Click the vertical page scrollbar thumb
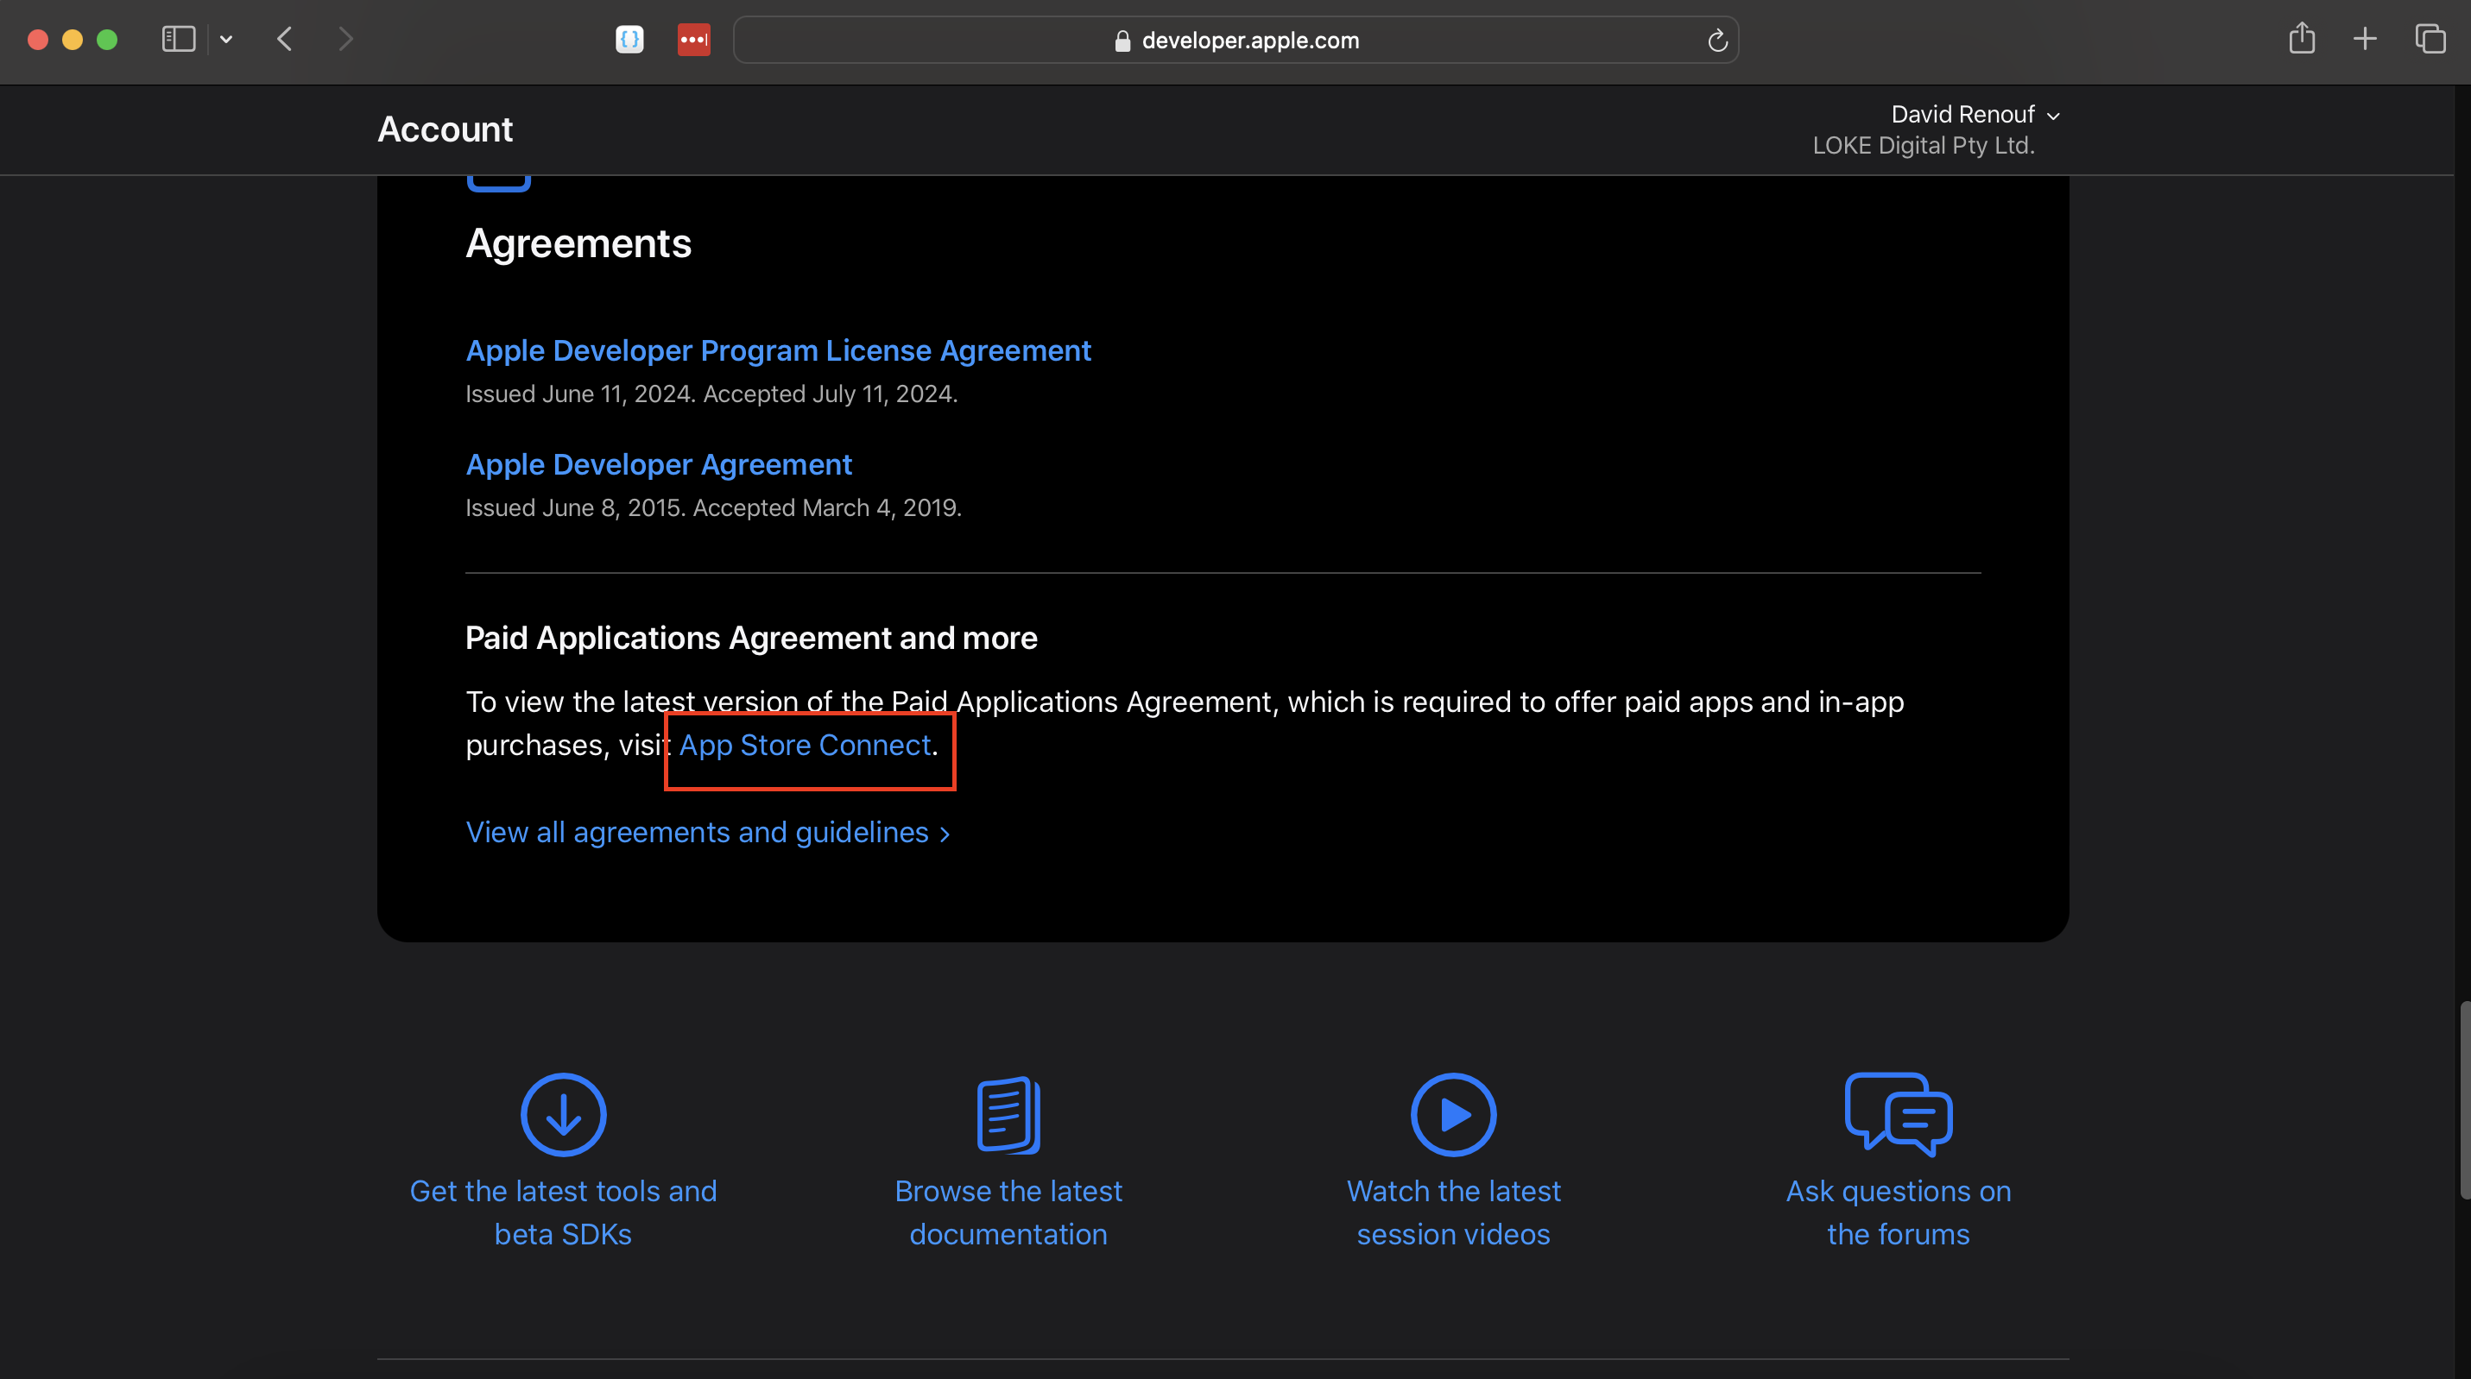 2463,1099
